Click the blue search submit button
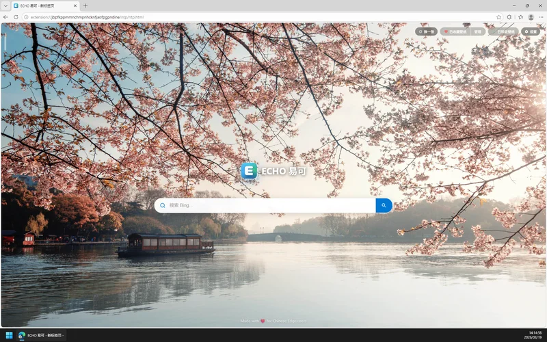Image resolution: width=547 pixels, height=342 pixels. (x=384, y=205)
